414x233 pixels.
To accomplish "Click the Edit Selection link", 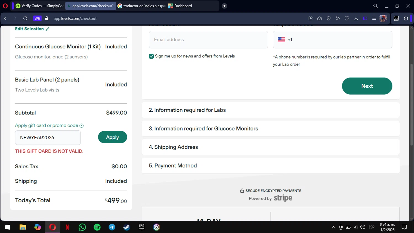I will point(32,29).
